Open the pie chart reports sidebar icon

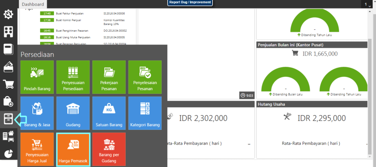(x=8, y=153)
